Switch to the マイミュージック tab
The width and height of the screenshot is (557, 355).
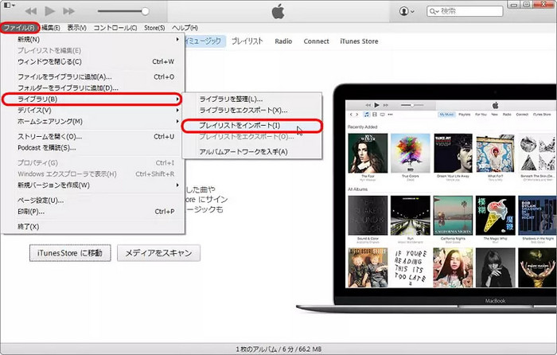tap(205, 41)
